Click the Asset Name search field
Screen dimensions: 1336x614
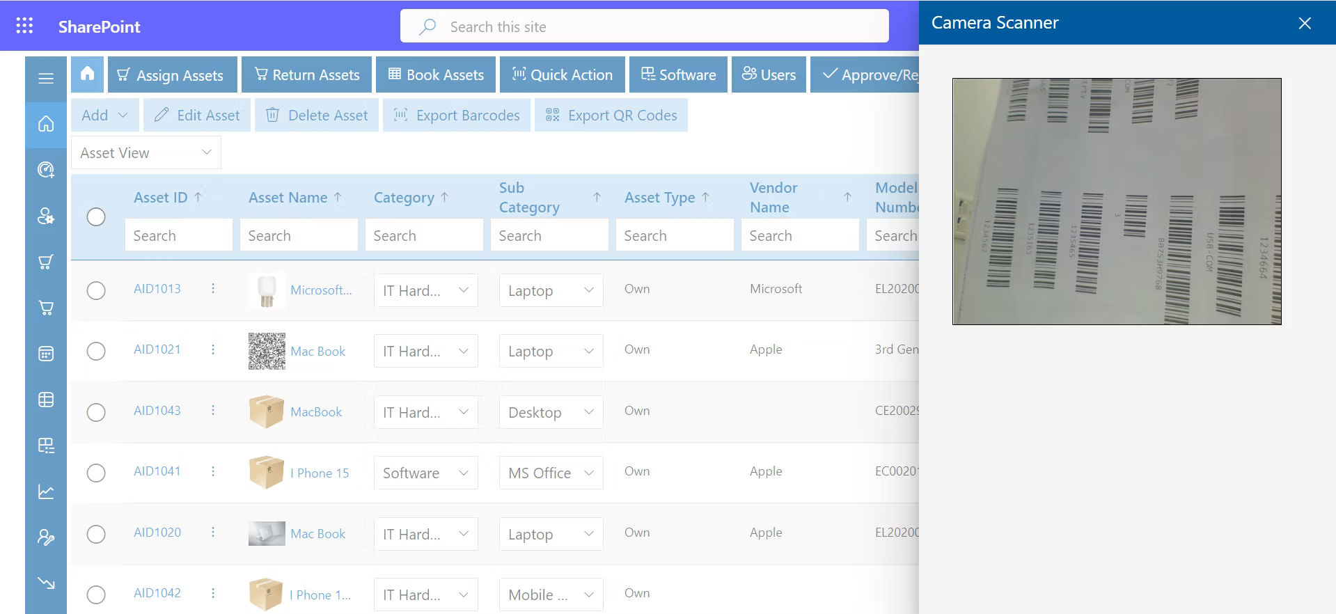pos(298,235)
